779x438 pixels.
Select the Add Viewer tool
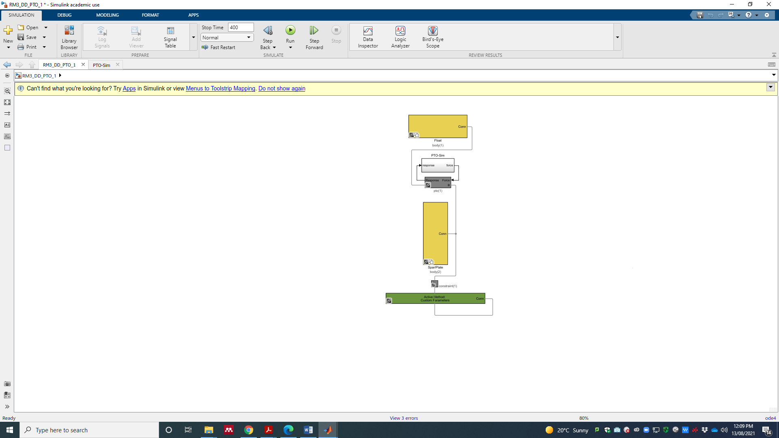(x=136, y=36)
